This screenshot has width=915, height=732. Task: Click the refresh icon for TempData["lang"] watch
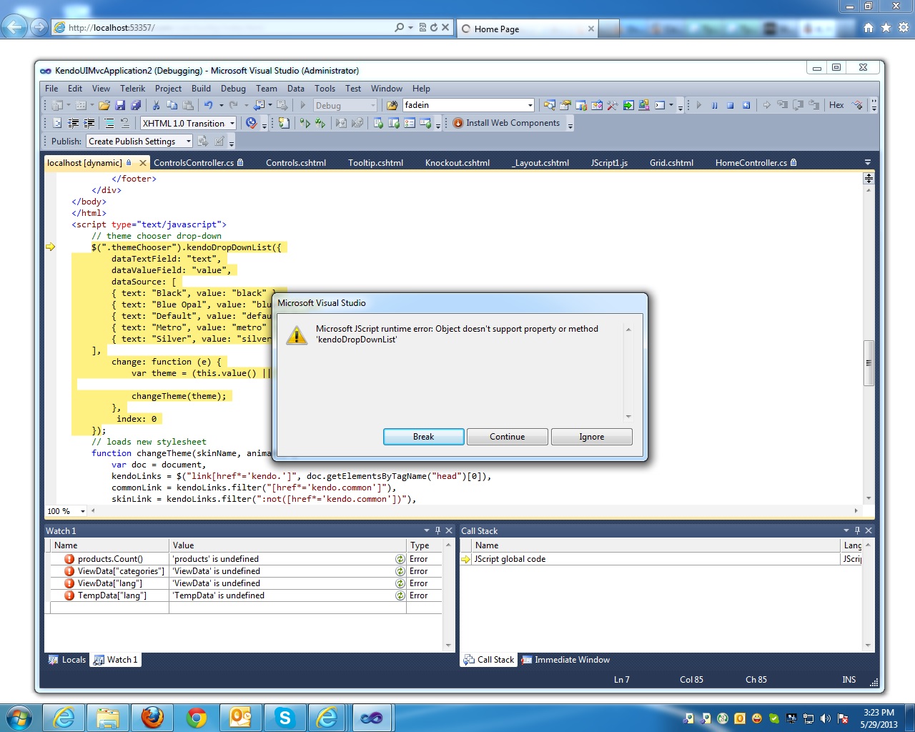[x=400, y=595]
